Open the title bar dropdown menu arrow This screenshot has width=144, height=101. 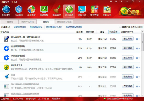tap(121, 2)
